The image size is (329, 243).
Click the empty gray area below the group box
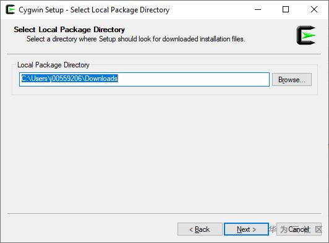(x=164, y=153)
